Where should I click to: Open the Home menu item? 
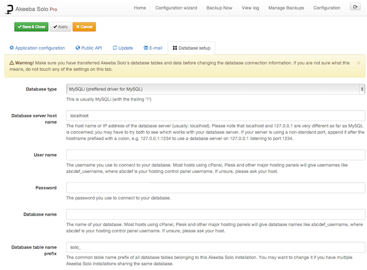(139, 8)
